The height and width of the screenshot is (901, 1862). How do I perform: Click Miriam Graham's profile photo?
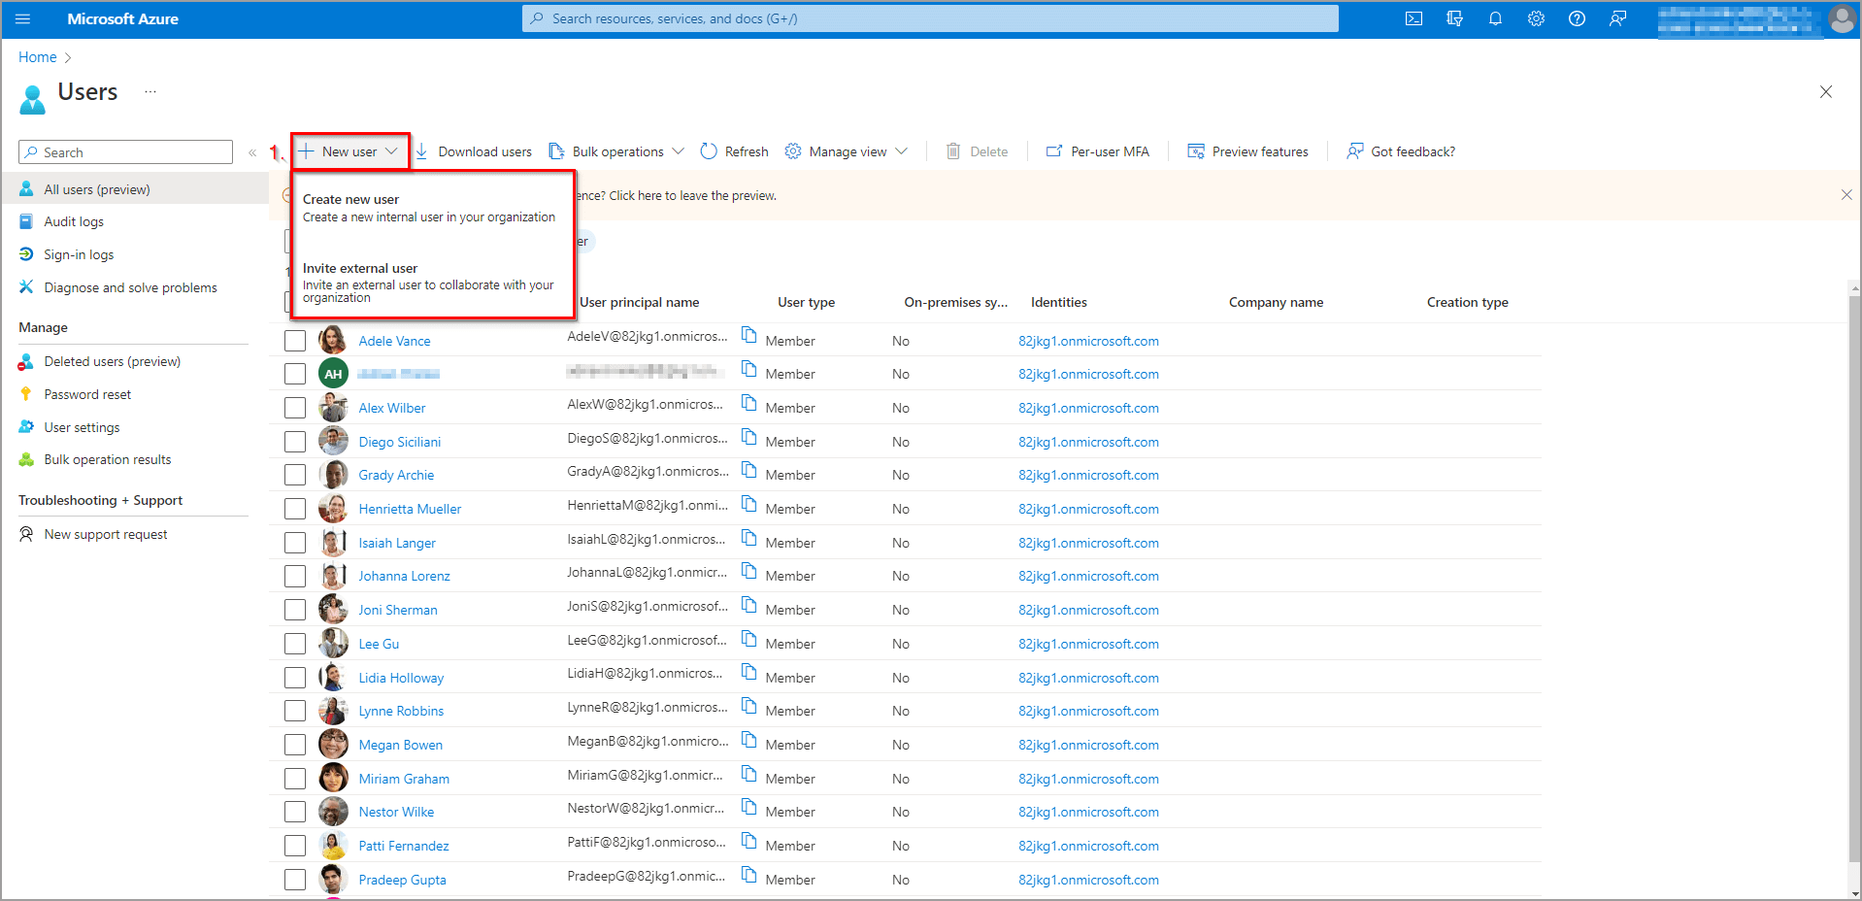pyautogui.click(x=333, y=778)
